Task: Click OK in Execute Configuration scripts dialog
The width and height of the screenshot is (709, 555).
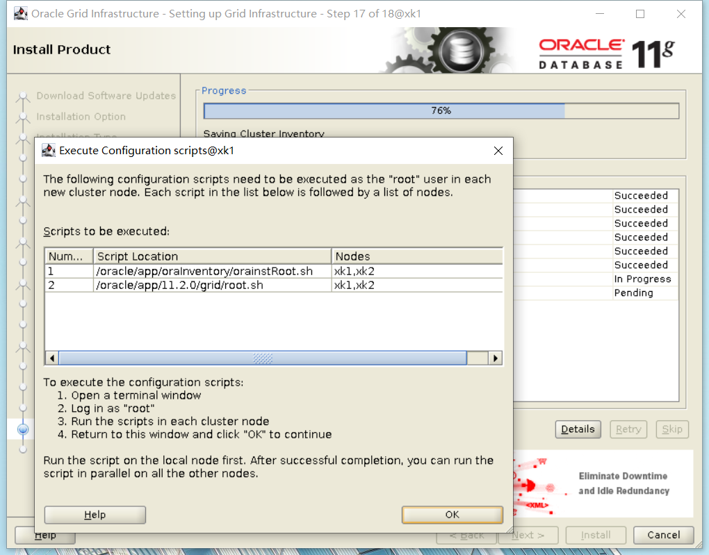Action: [453, 515]
